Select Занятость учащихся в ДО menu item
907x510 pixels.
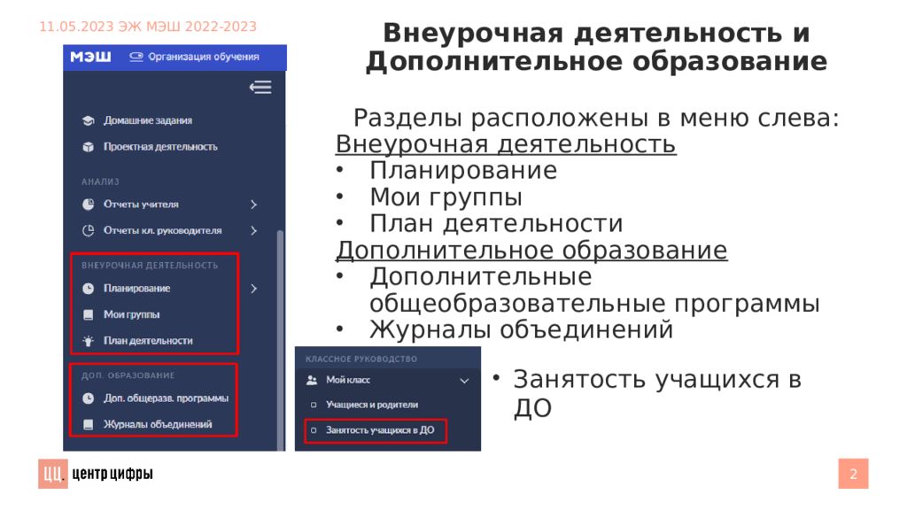tap(379, 430)
